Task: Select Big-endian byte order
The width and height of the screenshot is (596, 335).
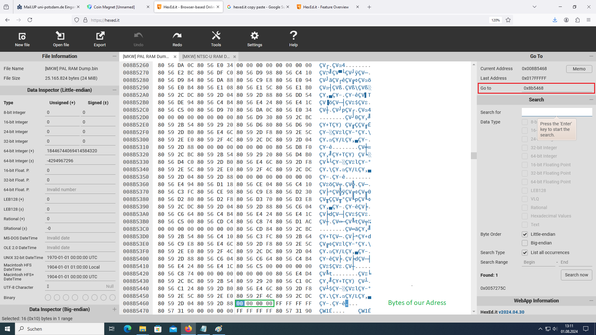Action: 525,243
